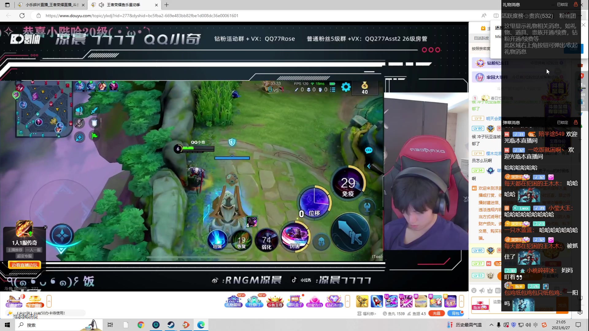Click the lock icon on 礼物消息 panel
This screenshot has height=331, width=589.
point(576,4)
